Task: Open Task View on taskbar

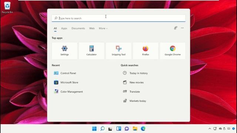Action: pos(110,129)
